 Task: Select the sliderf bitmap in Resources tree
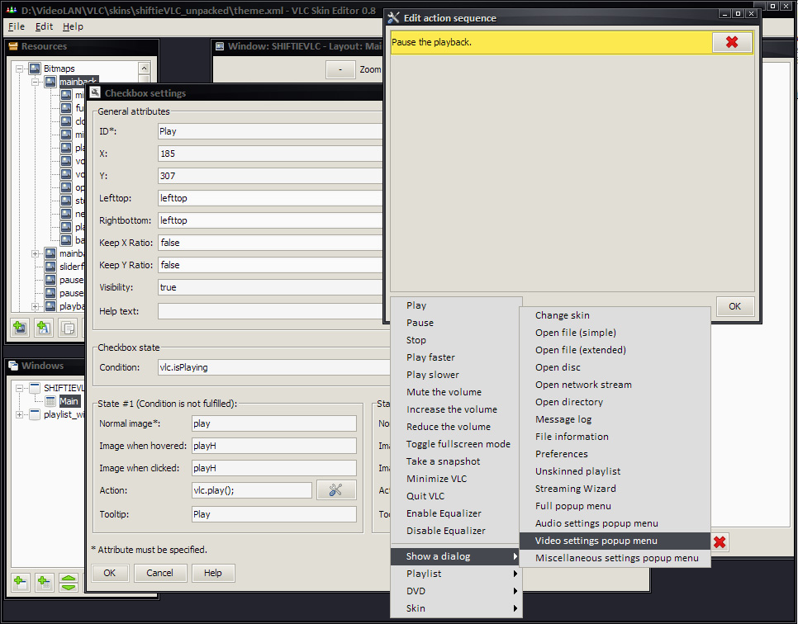(72, 267)
